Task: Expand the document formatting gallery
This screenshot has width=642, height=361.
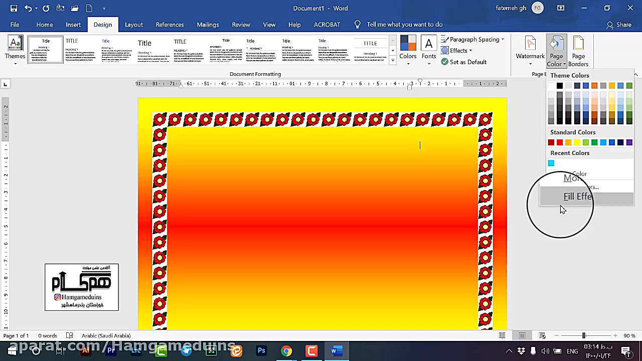Action: click(393, 61)
